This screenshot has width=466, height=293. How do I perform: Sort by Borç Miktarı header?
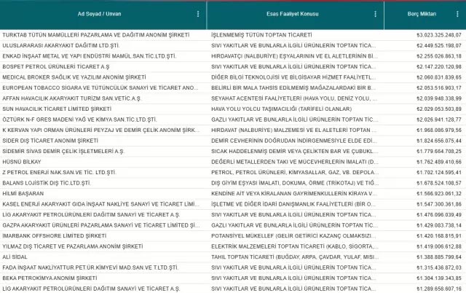point(422,14)
